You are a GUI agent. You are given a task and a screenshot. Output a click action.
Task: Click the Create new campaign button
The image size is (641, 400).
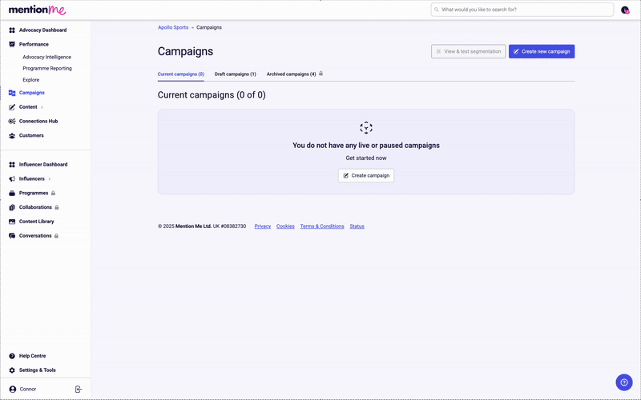point(542,51)
